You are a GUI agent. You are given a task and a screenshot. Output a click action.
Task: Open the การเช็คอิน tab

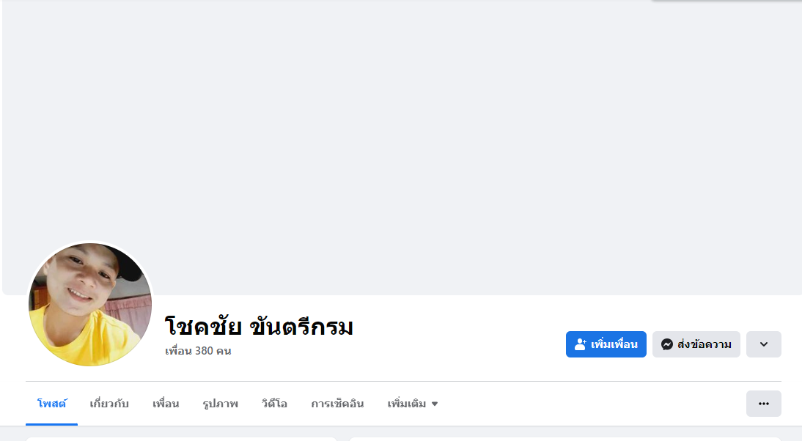coord(337,404)
